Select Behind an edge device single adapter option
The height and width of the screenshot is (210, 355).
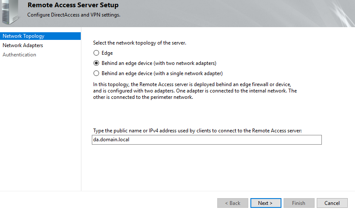pyautogui.click(x=97, y=73)
